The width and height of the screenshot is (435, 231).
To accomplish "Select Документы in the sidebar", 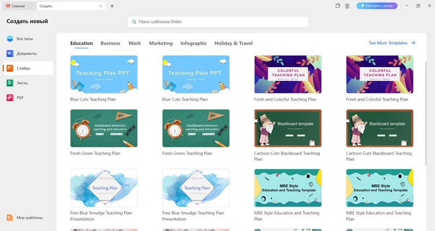I will (x=28, y=53).
